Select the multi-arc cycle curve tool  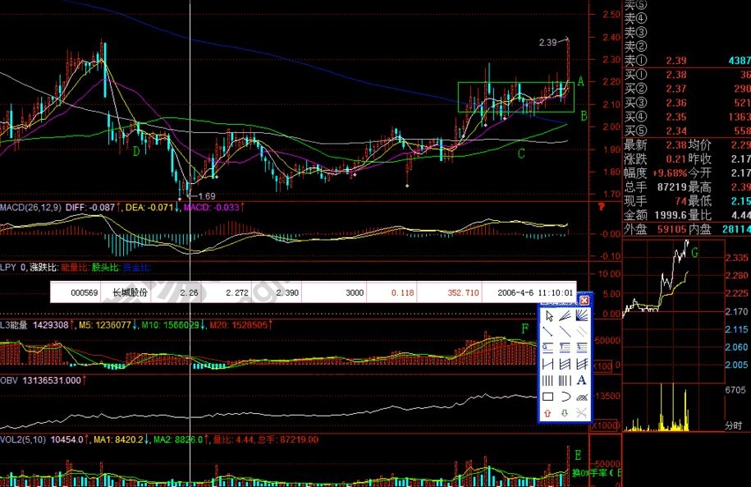pos(582,397)
